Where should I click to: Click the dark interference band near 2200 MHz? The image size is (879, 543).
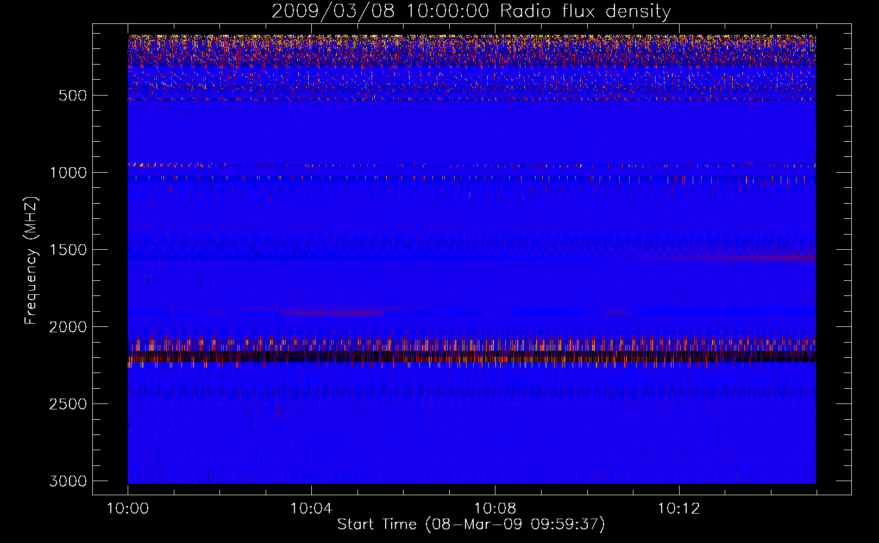[x=472, y=356]
